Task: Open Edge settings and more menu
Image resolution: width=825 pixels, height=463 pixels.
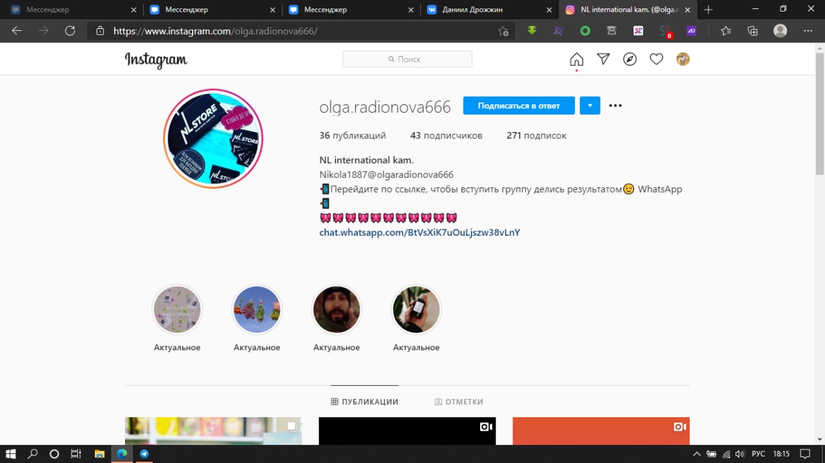Action: 808,31
